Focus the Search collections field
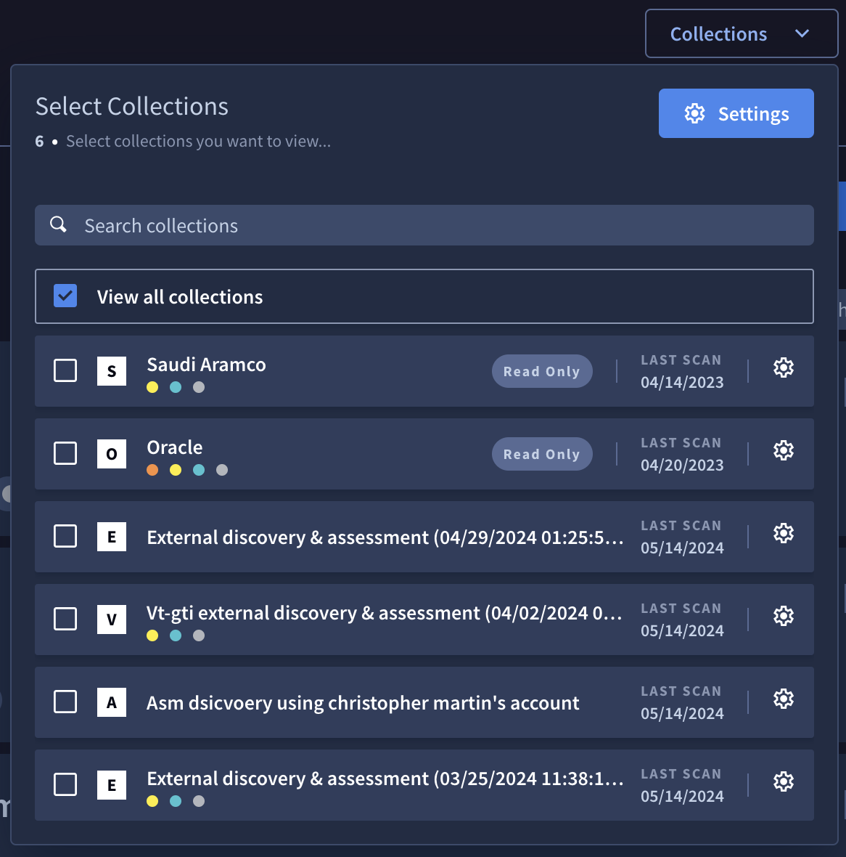The height and width of the screenshot is (857, 846). [424, 225]
